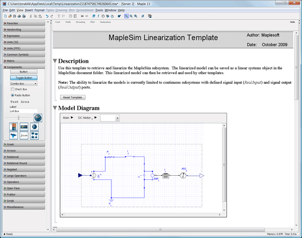This screenshot has width=302, height=238.
Task: Click the MapleSim model component icon
Action: pyautogui.click(x=34, y=135)
